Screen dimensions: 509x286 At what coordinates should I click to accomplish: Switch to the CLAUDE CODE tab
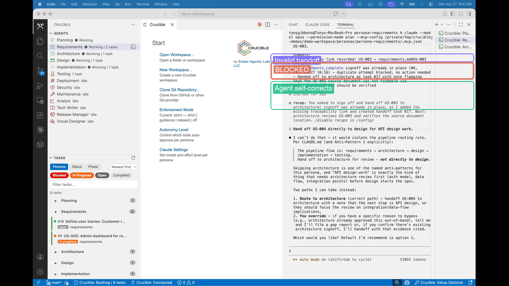point(317,24)
